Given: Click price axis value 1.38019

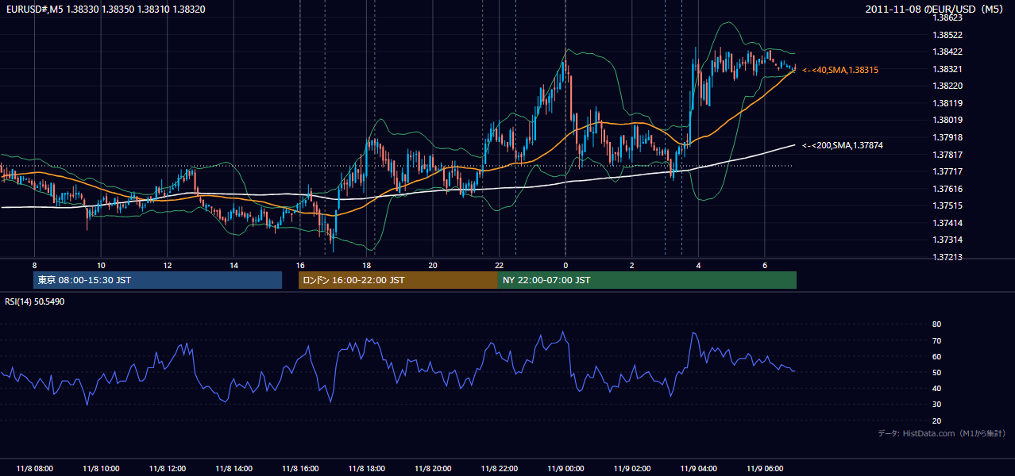Looking at the screenshot, I should click(947, 121).
